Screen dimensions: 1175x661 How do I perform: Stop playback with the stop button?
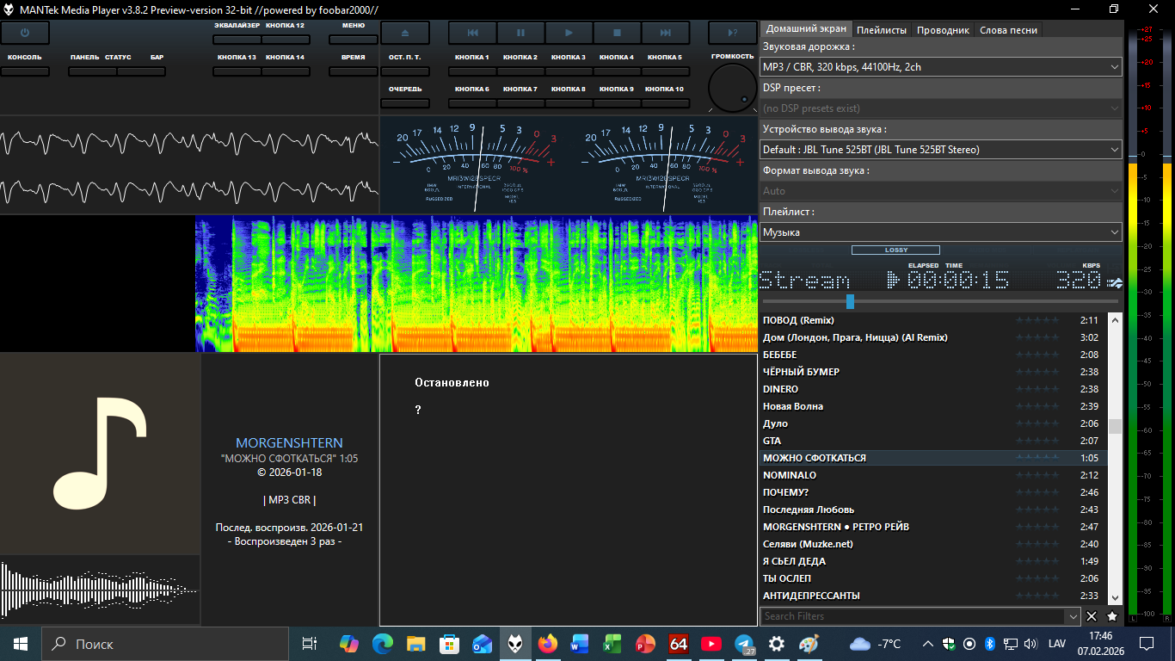point(617,33)
